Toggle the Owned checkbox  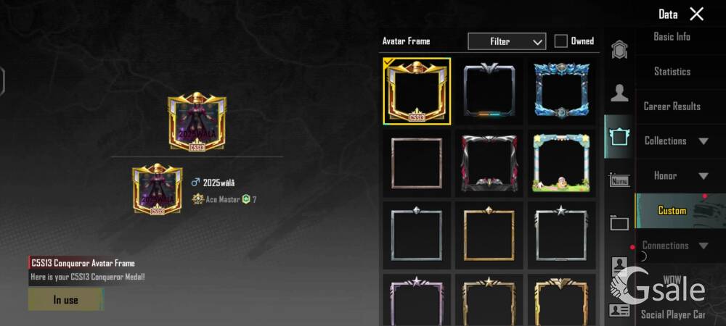(x=560, y=41)
